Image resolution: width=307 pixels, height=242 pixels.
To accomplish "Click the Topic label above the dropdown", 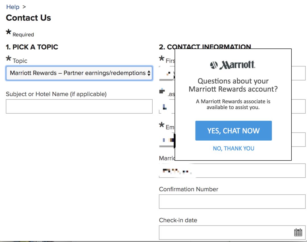I will [x=20, y=61].
